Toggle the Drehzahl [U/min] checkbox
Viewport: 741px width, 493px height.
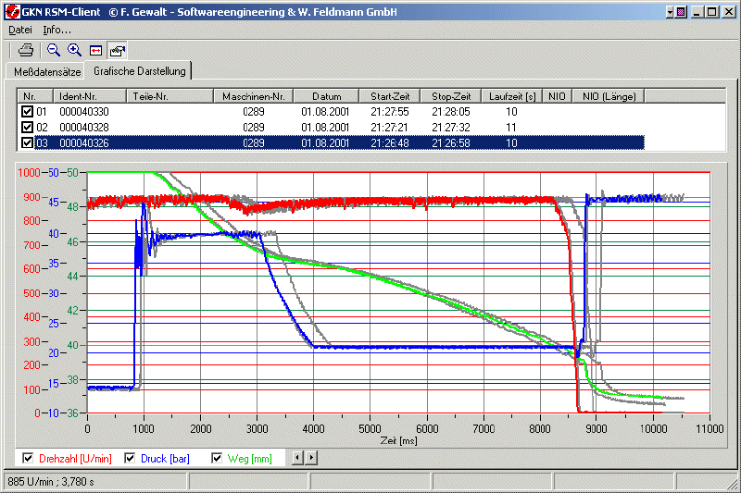(27, 458)
